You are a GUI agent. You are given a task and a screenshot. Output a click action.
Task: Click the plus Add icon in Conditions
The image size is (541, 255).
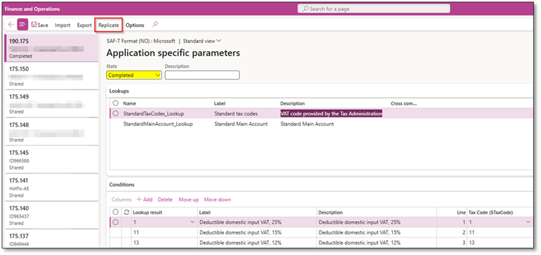(x=139, y=199)
